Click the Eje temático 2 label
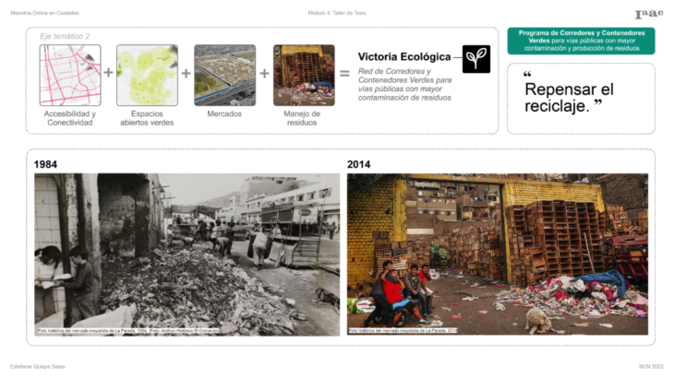 tap(65, 36)
